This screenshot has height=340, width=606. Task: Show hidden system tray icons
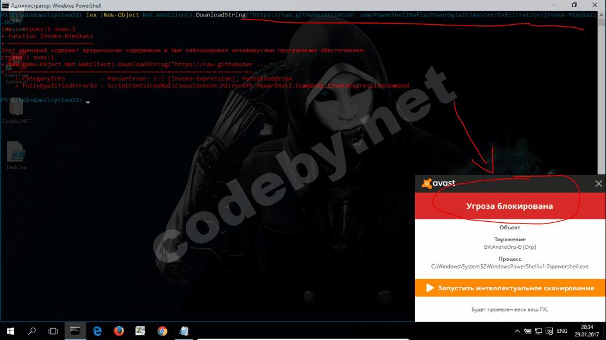(517, 331)
